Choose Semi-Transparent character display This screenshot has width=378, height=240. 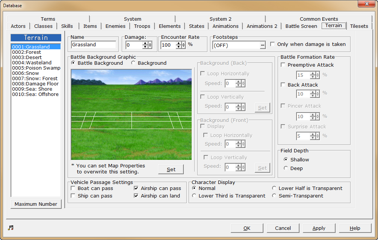[x=274, y=196]
